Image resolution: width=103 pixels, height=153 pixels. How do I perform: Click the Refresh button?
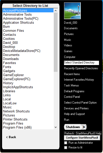tap(69, 133)
